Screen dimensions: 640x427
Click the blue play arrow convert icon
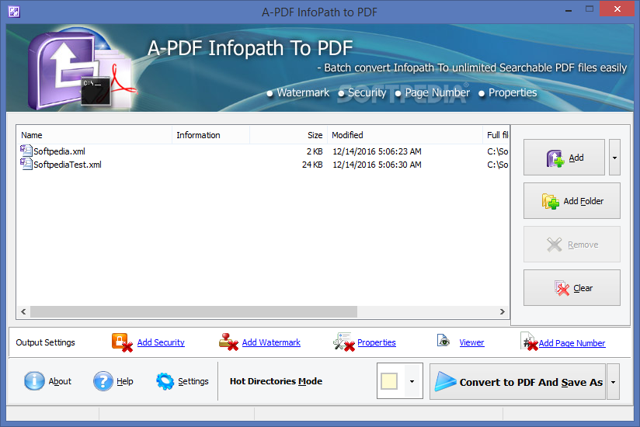445,381
